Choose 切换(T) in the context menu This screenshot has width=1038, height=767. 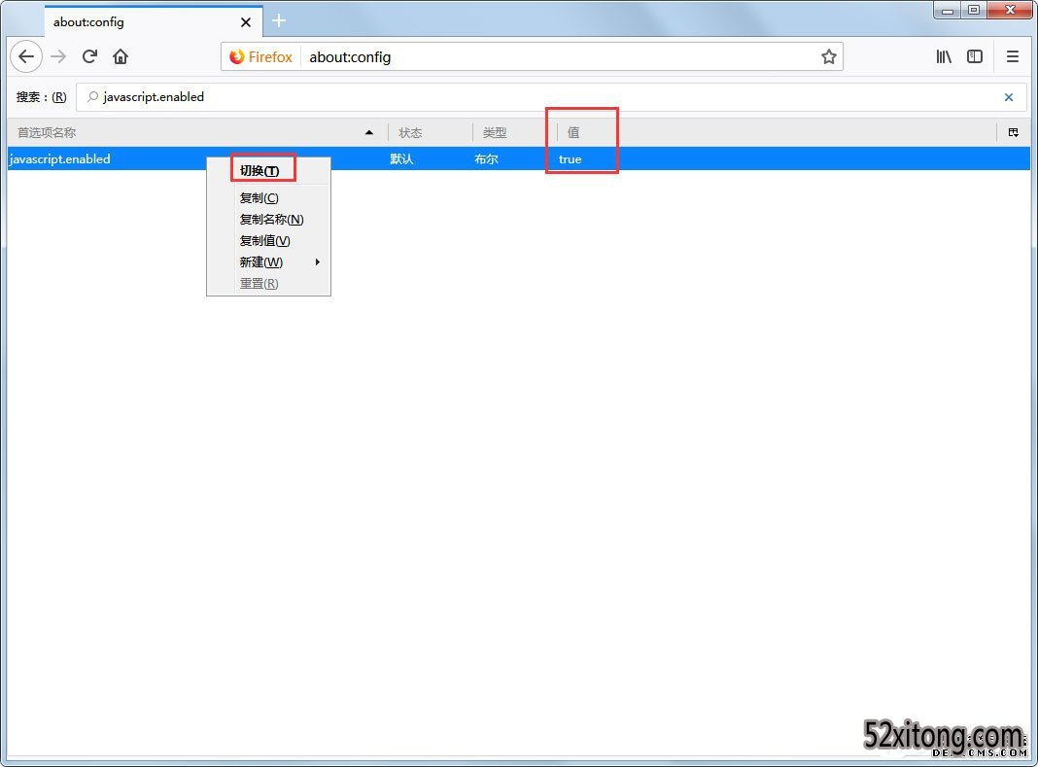(x=269, y=171)
